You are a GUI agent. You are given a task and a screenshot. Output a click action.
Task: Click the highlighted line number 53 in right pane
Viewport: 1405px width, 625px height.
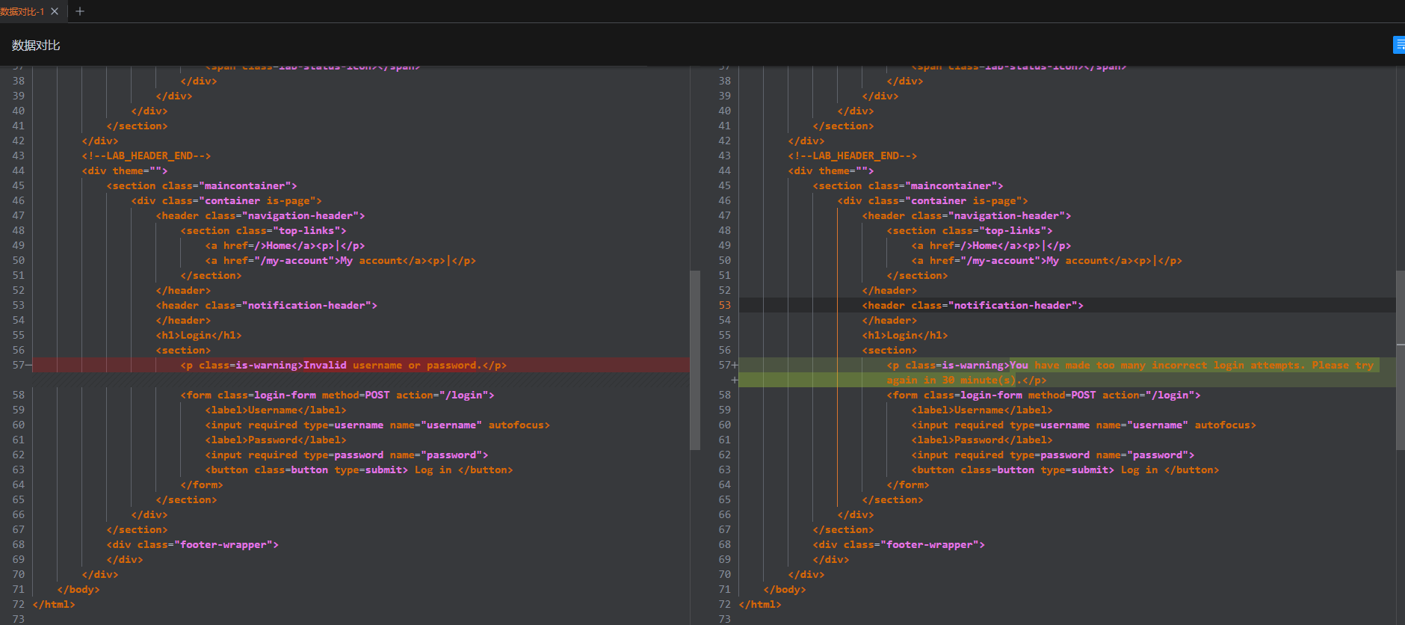click(x=724, y=305)
